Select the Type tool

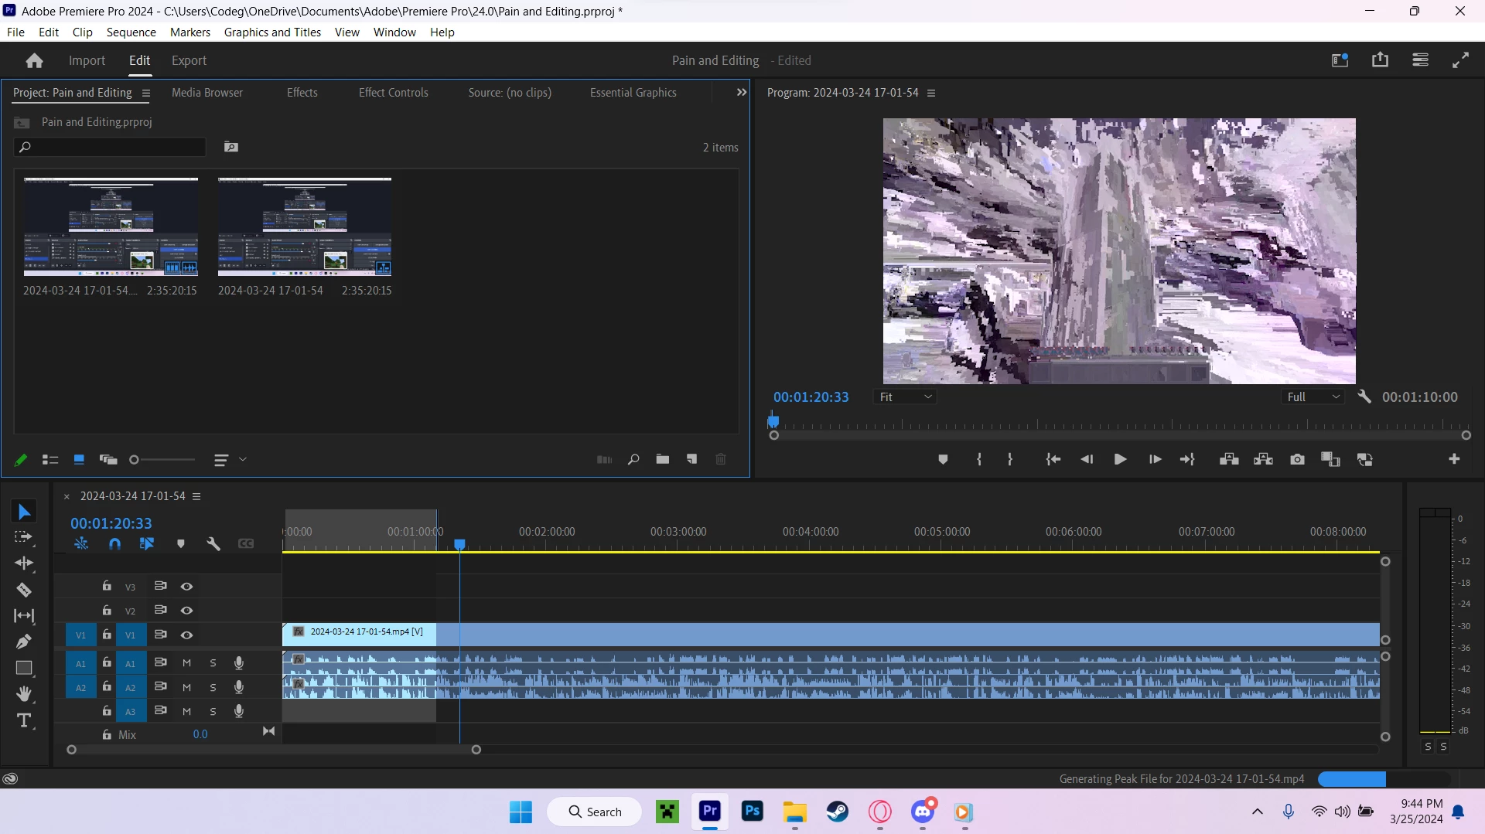coord(24,720)
